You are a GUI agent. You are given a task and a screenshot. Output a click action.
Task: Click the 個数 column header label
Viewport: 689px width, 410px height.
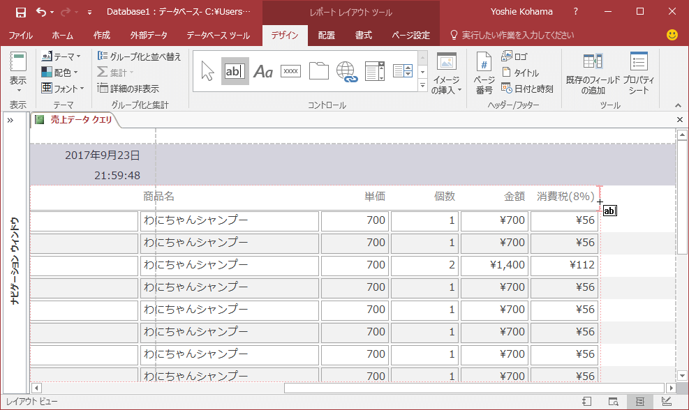coord(444,196)
